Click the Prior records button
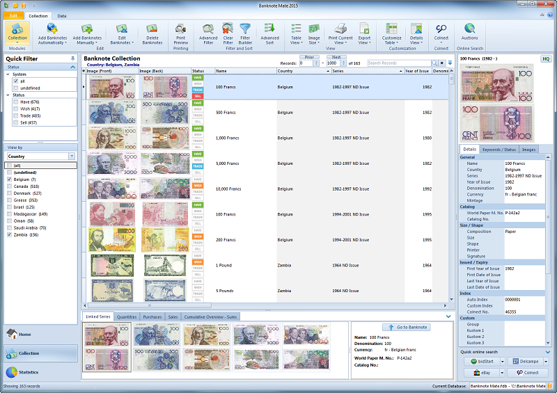This screenshot has width=557, height=393. (x=309, y=57)
